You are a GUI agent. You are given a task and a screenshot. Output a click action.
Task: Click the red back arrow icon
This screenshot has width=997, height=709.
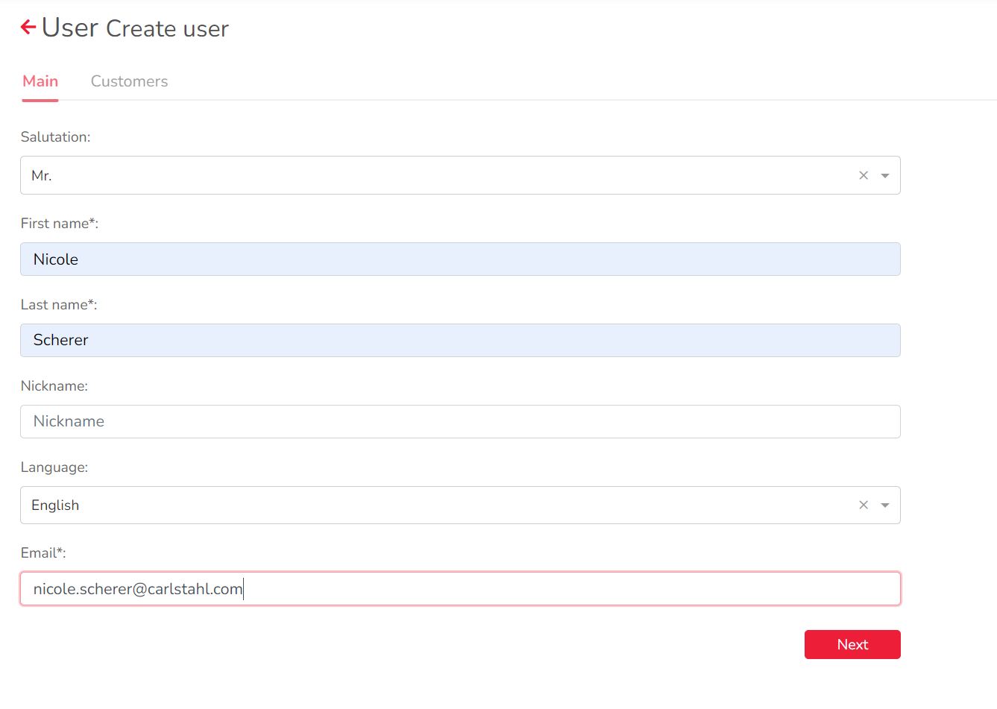(28, 28)
